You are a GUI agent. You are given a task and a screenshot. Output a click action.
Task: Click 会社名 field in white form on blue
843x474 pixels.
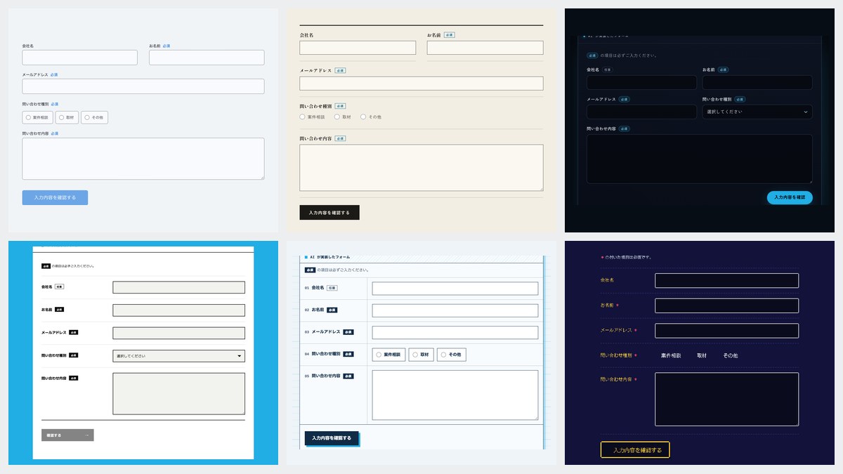pos(178,287)
